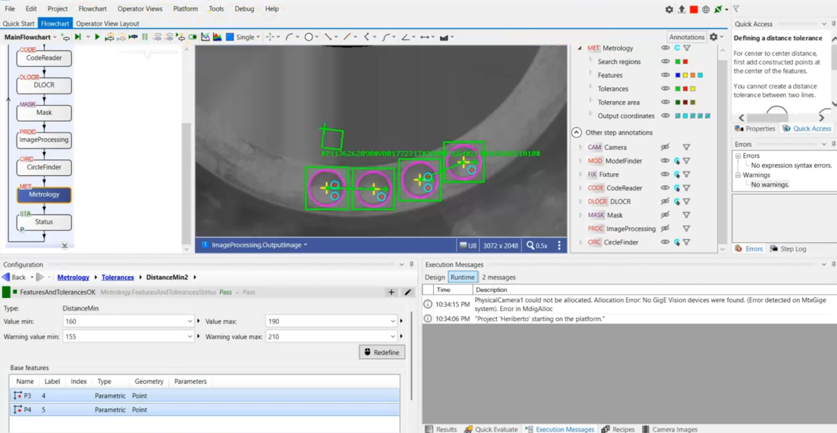The width and height of the screenshot is (837, 433).
Task: Click the arc drawing tool
Action: point(289,37)
